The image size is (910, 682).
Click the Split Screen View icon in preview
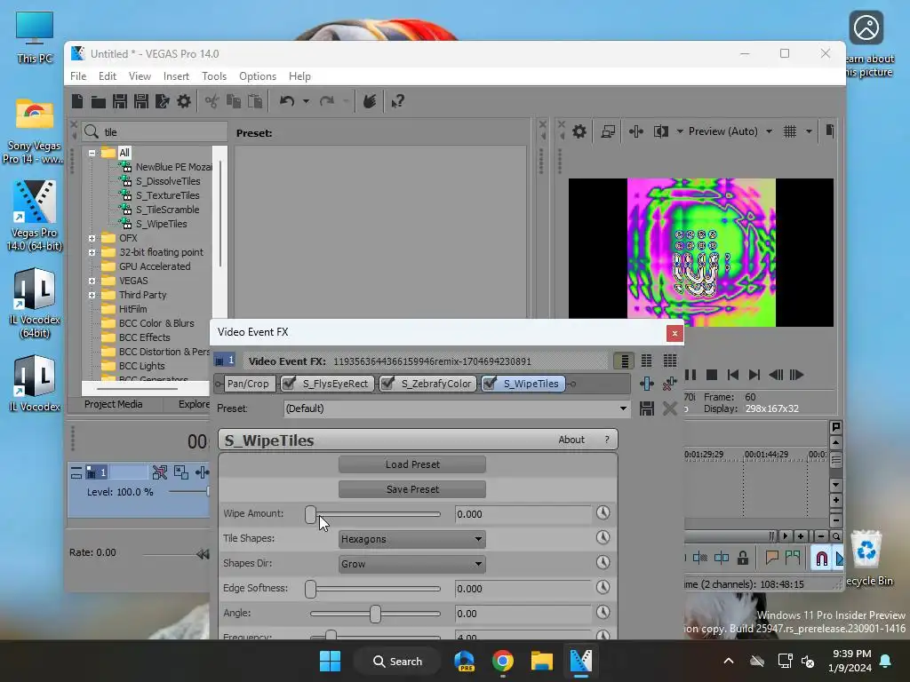(x=661, y=131)
